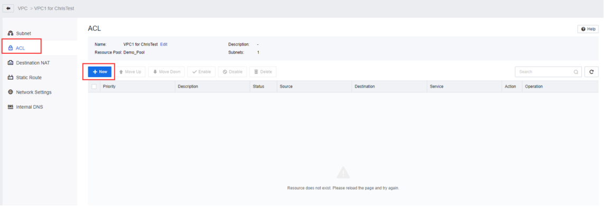Open VPC breadcrumb link
604x208 pixels.
(x=22, y=8)
